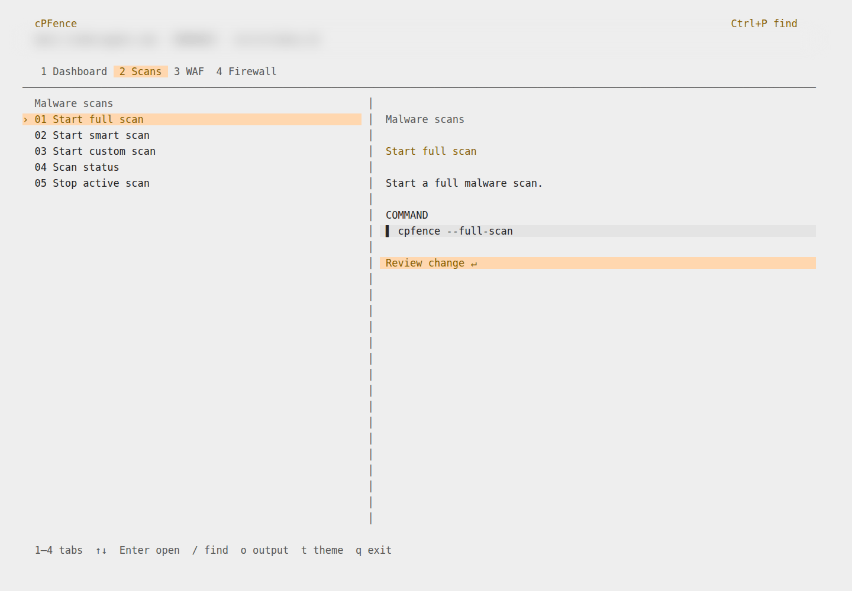Click the COMMAND section label
The height and width of the screenshot is (591, 852).
(x=406, y=215)
